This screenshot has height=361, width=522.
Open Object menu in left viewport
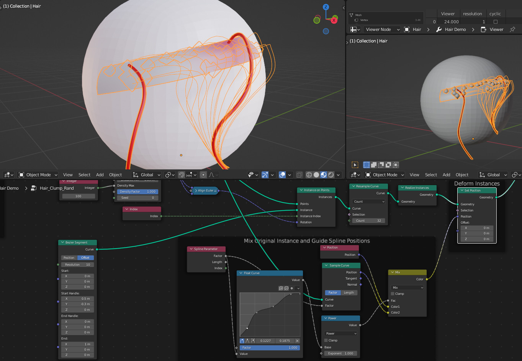[115, 175]
